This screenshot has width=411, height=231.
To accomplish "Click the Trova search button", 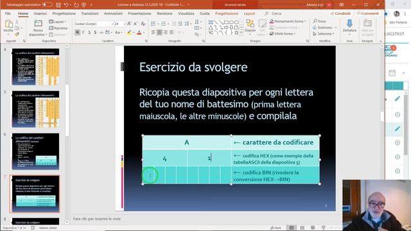I will (x=320, y=21).
